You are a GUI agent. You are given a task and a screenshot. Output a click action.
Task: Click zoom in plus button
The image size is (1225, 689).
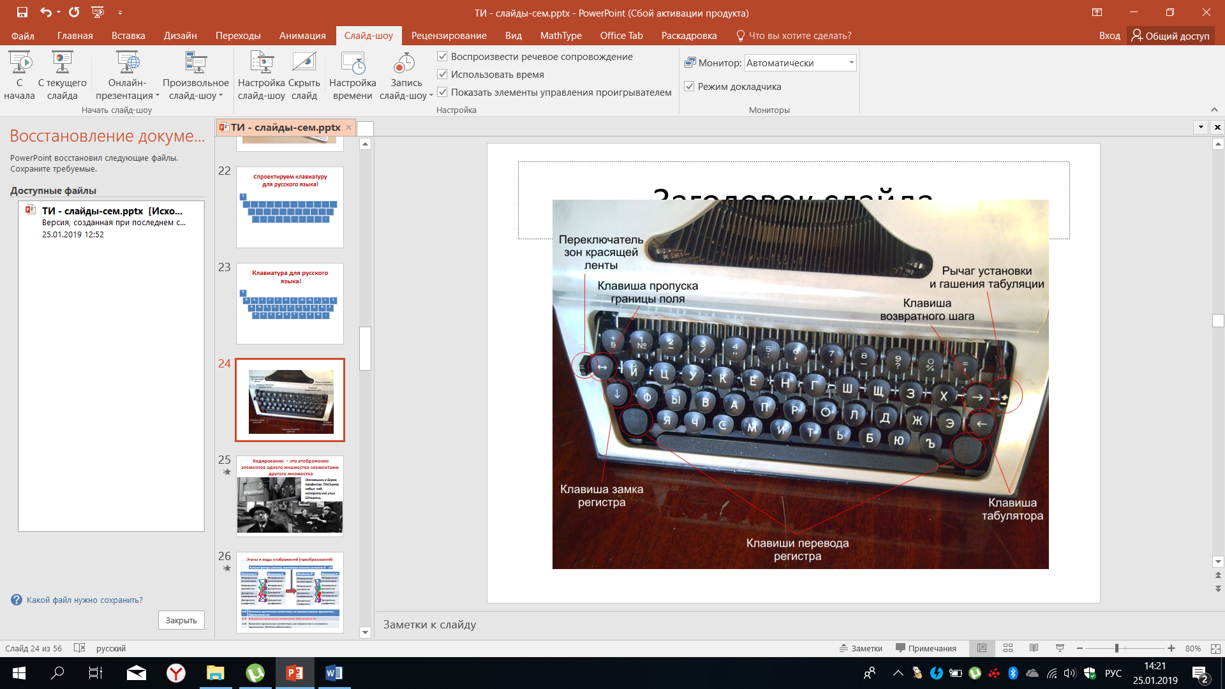point(1171,648)
